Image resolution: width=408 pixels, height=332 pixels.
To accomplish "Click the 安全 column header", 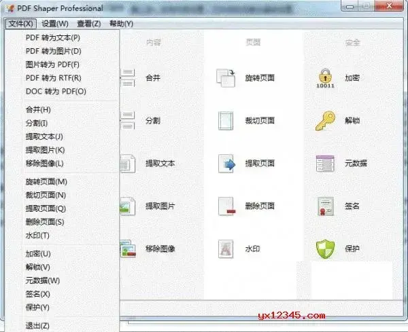I will coord(353,42).
